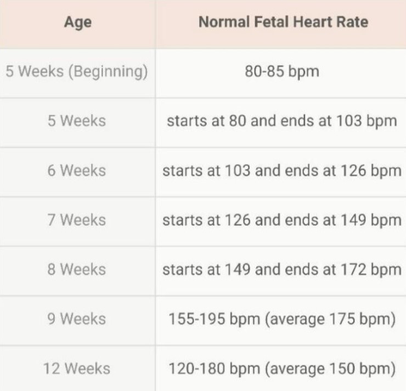Click the '120-180 bpm' range text
This screenshot has width=406, height=391.
[x=215, y=368]
